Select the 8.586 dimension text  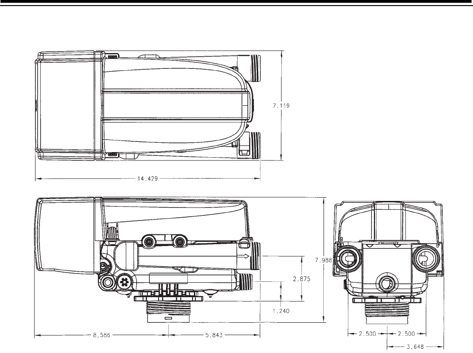click(x=102, y=335)
